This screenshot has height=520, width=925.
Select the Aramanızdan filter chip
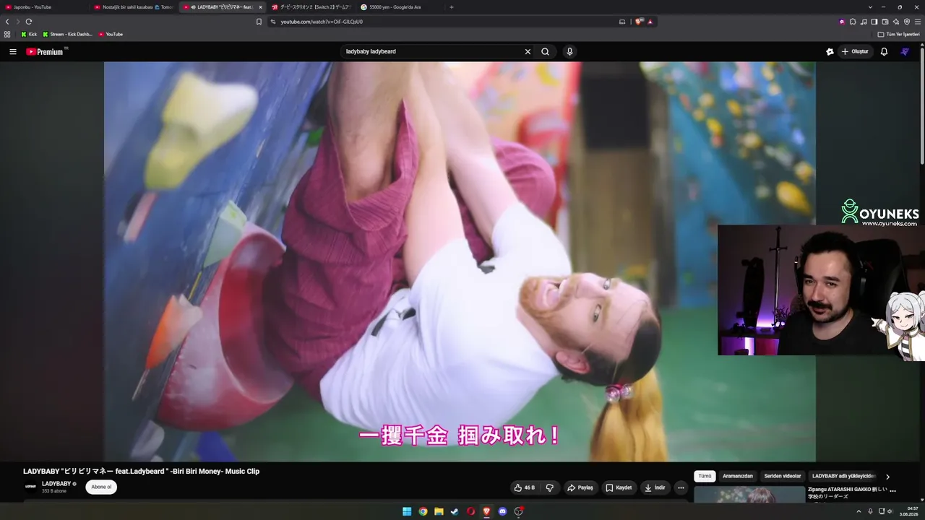(x=738, y=476)
